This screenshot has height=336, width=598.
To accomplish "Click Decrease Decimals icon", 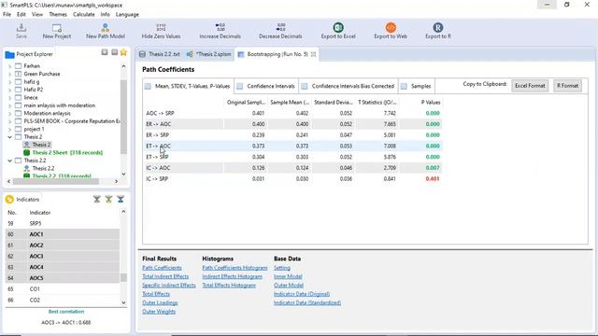I will 280,31.
